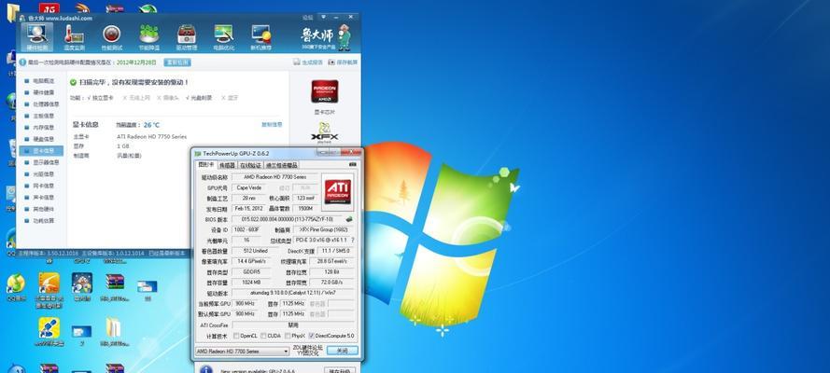The image size is (830, 373).
Task: Click the Feb 15, 2012 release date field
Action: pyautogui.click(x=248, y=209)
